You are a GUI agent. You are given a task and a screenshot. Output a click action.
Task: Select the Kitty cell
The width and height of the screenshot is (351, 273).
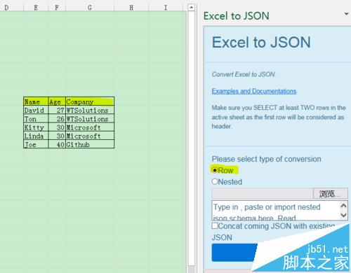pyautogui.click(x=36, y=127)
